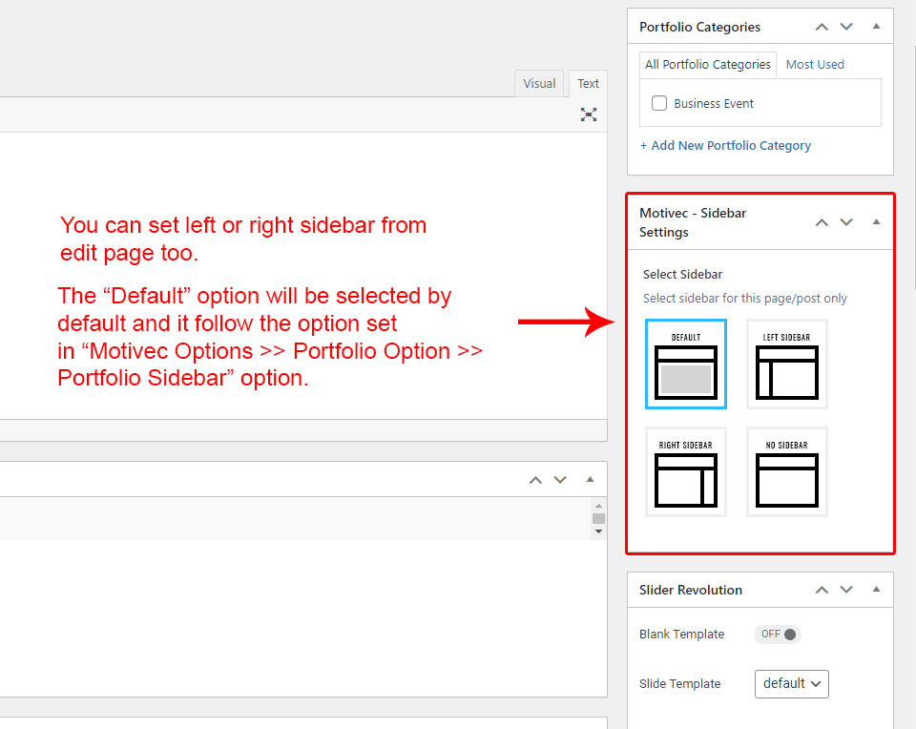Move Portfolio Categories panel down
Image resolution: width=916 pixels, height=729 pixels.
click(x=846, y=27)
